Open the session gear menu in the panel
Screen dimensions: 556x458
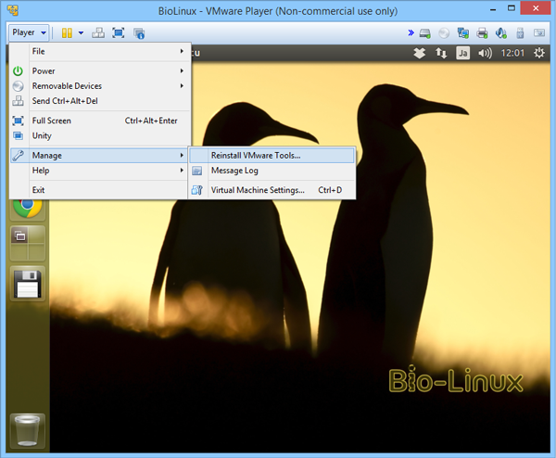[x=539, y=53]
